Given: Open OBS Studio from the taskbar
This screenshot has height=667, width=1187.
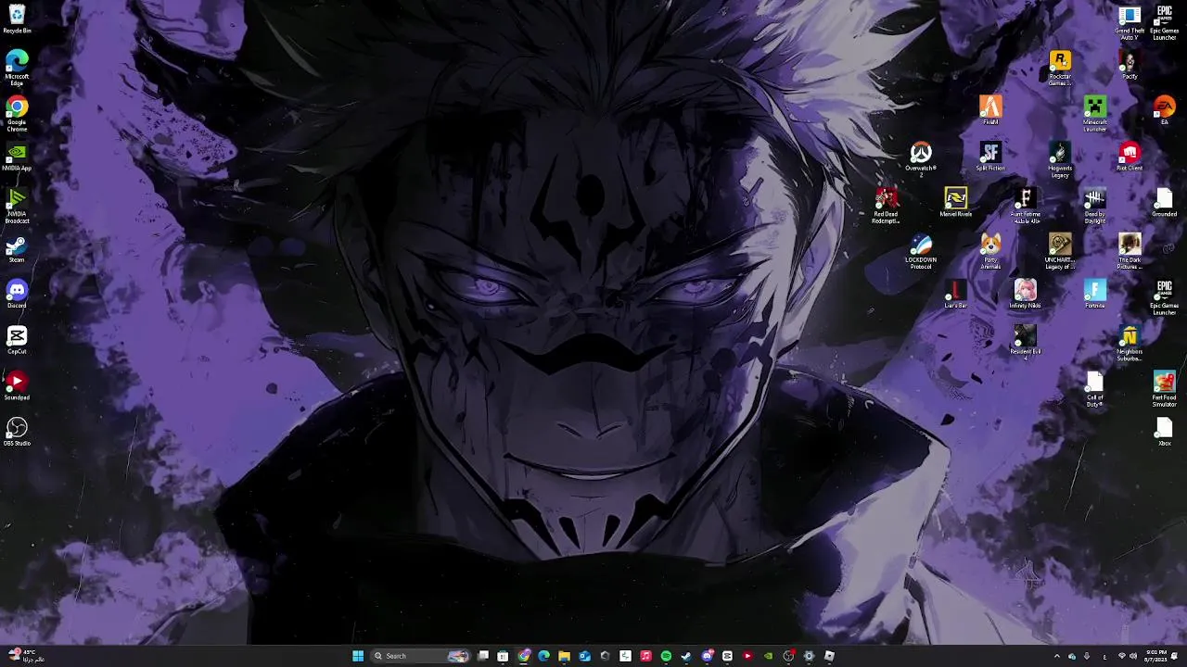Looking at the screenshot, I should tap(788, 656).
